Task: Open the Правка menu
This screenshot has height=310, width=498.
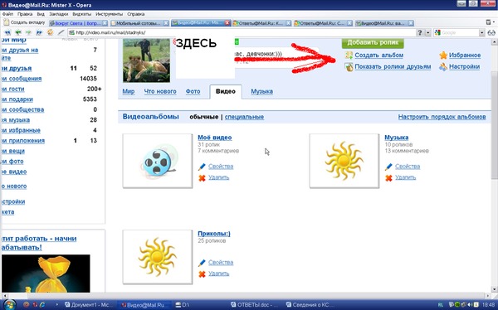Action: (25, 14)
